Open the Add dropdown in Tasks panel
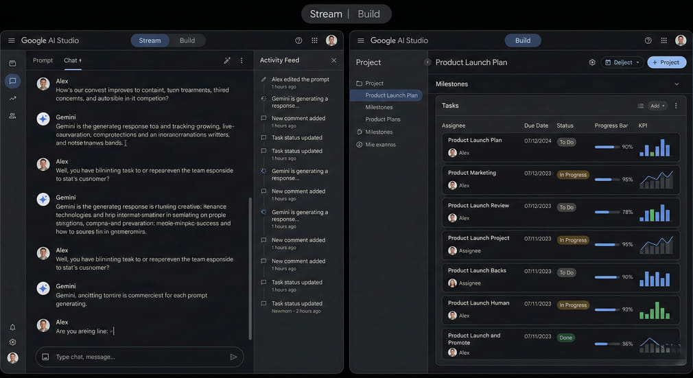The height and width of the screenshot is (378, 693). coord(657,106)
